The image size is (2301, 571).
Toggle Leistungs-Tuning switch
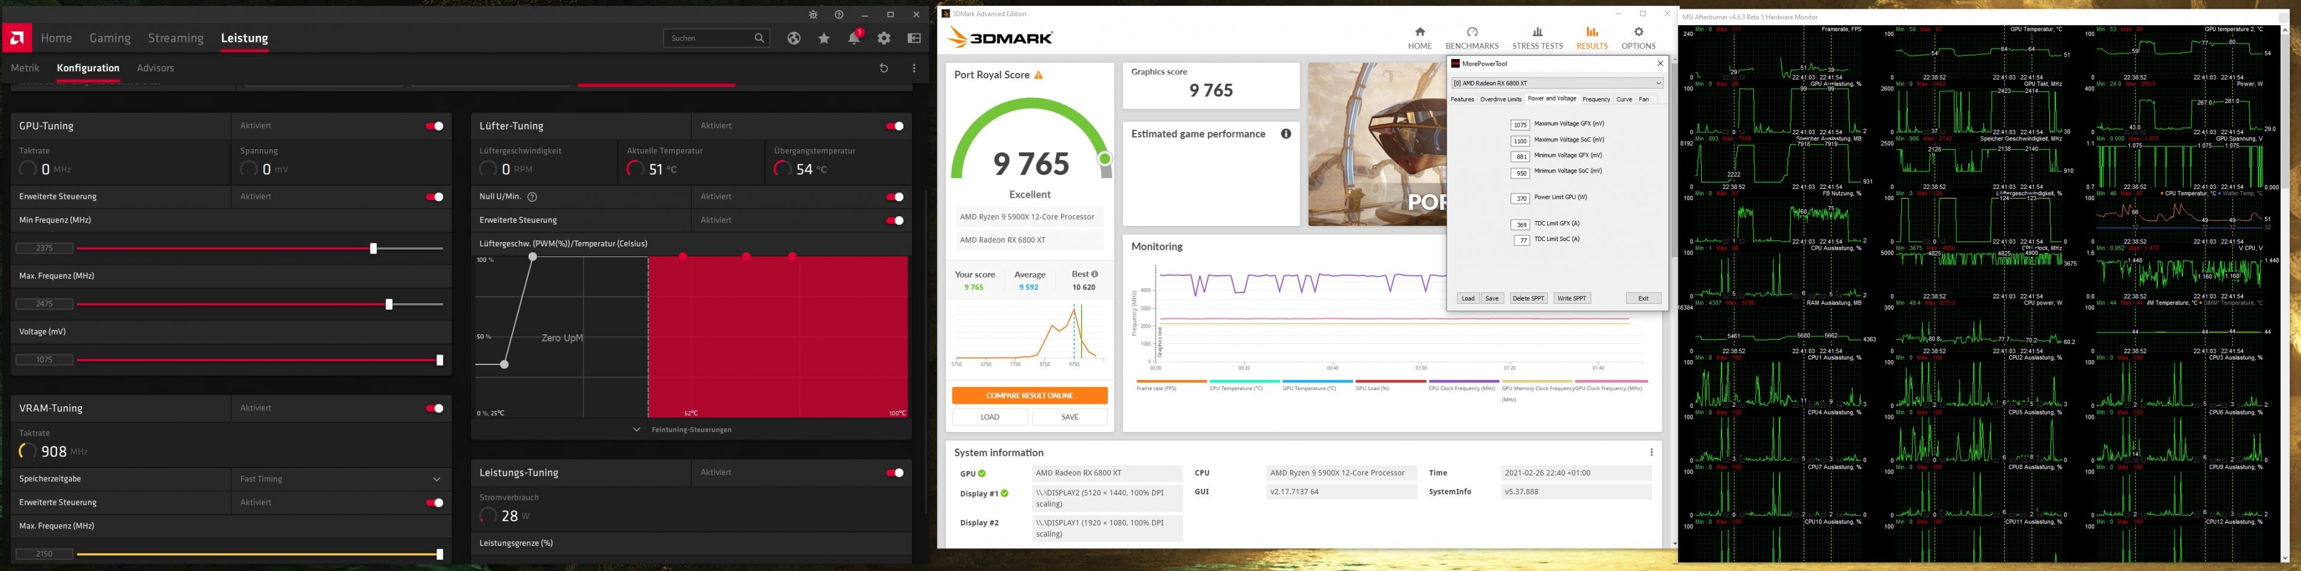point(895,473)
